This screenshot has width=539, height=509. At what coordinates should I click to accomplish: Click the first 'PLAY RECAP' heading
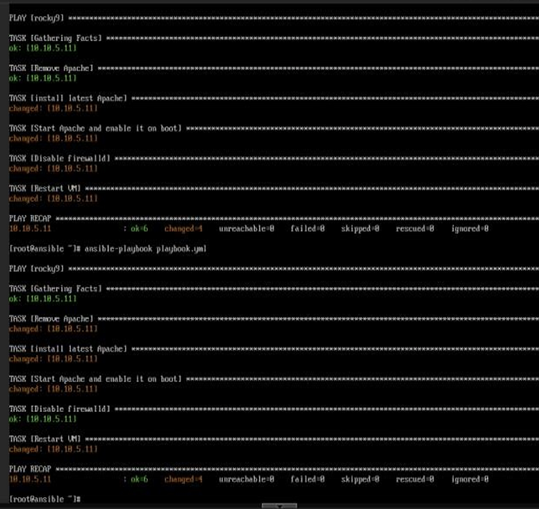coord(30,218)
